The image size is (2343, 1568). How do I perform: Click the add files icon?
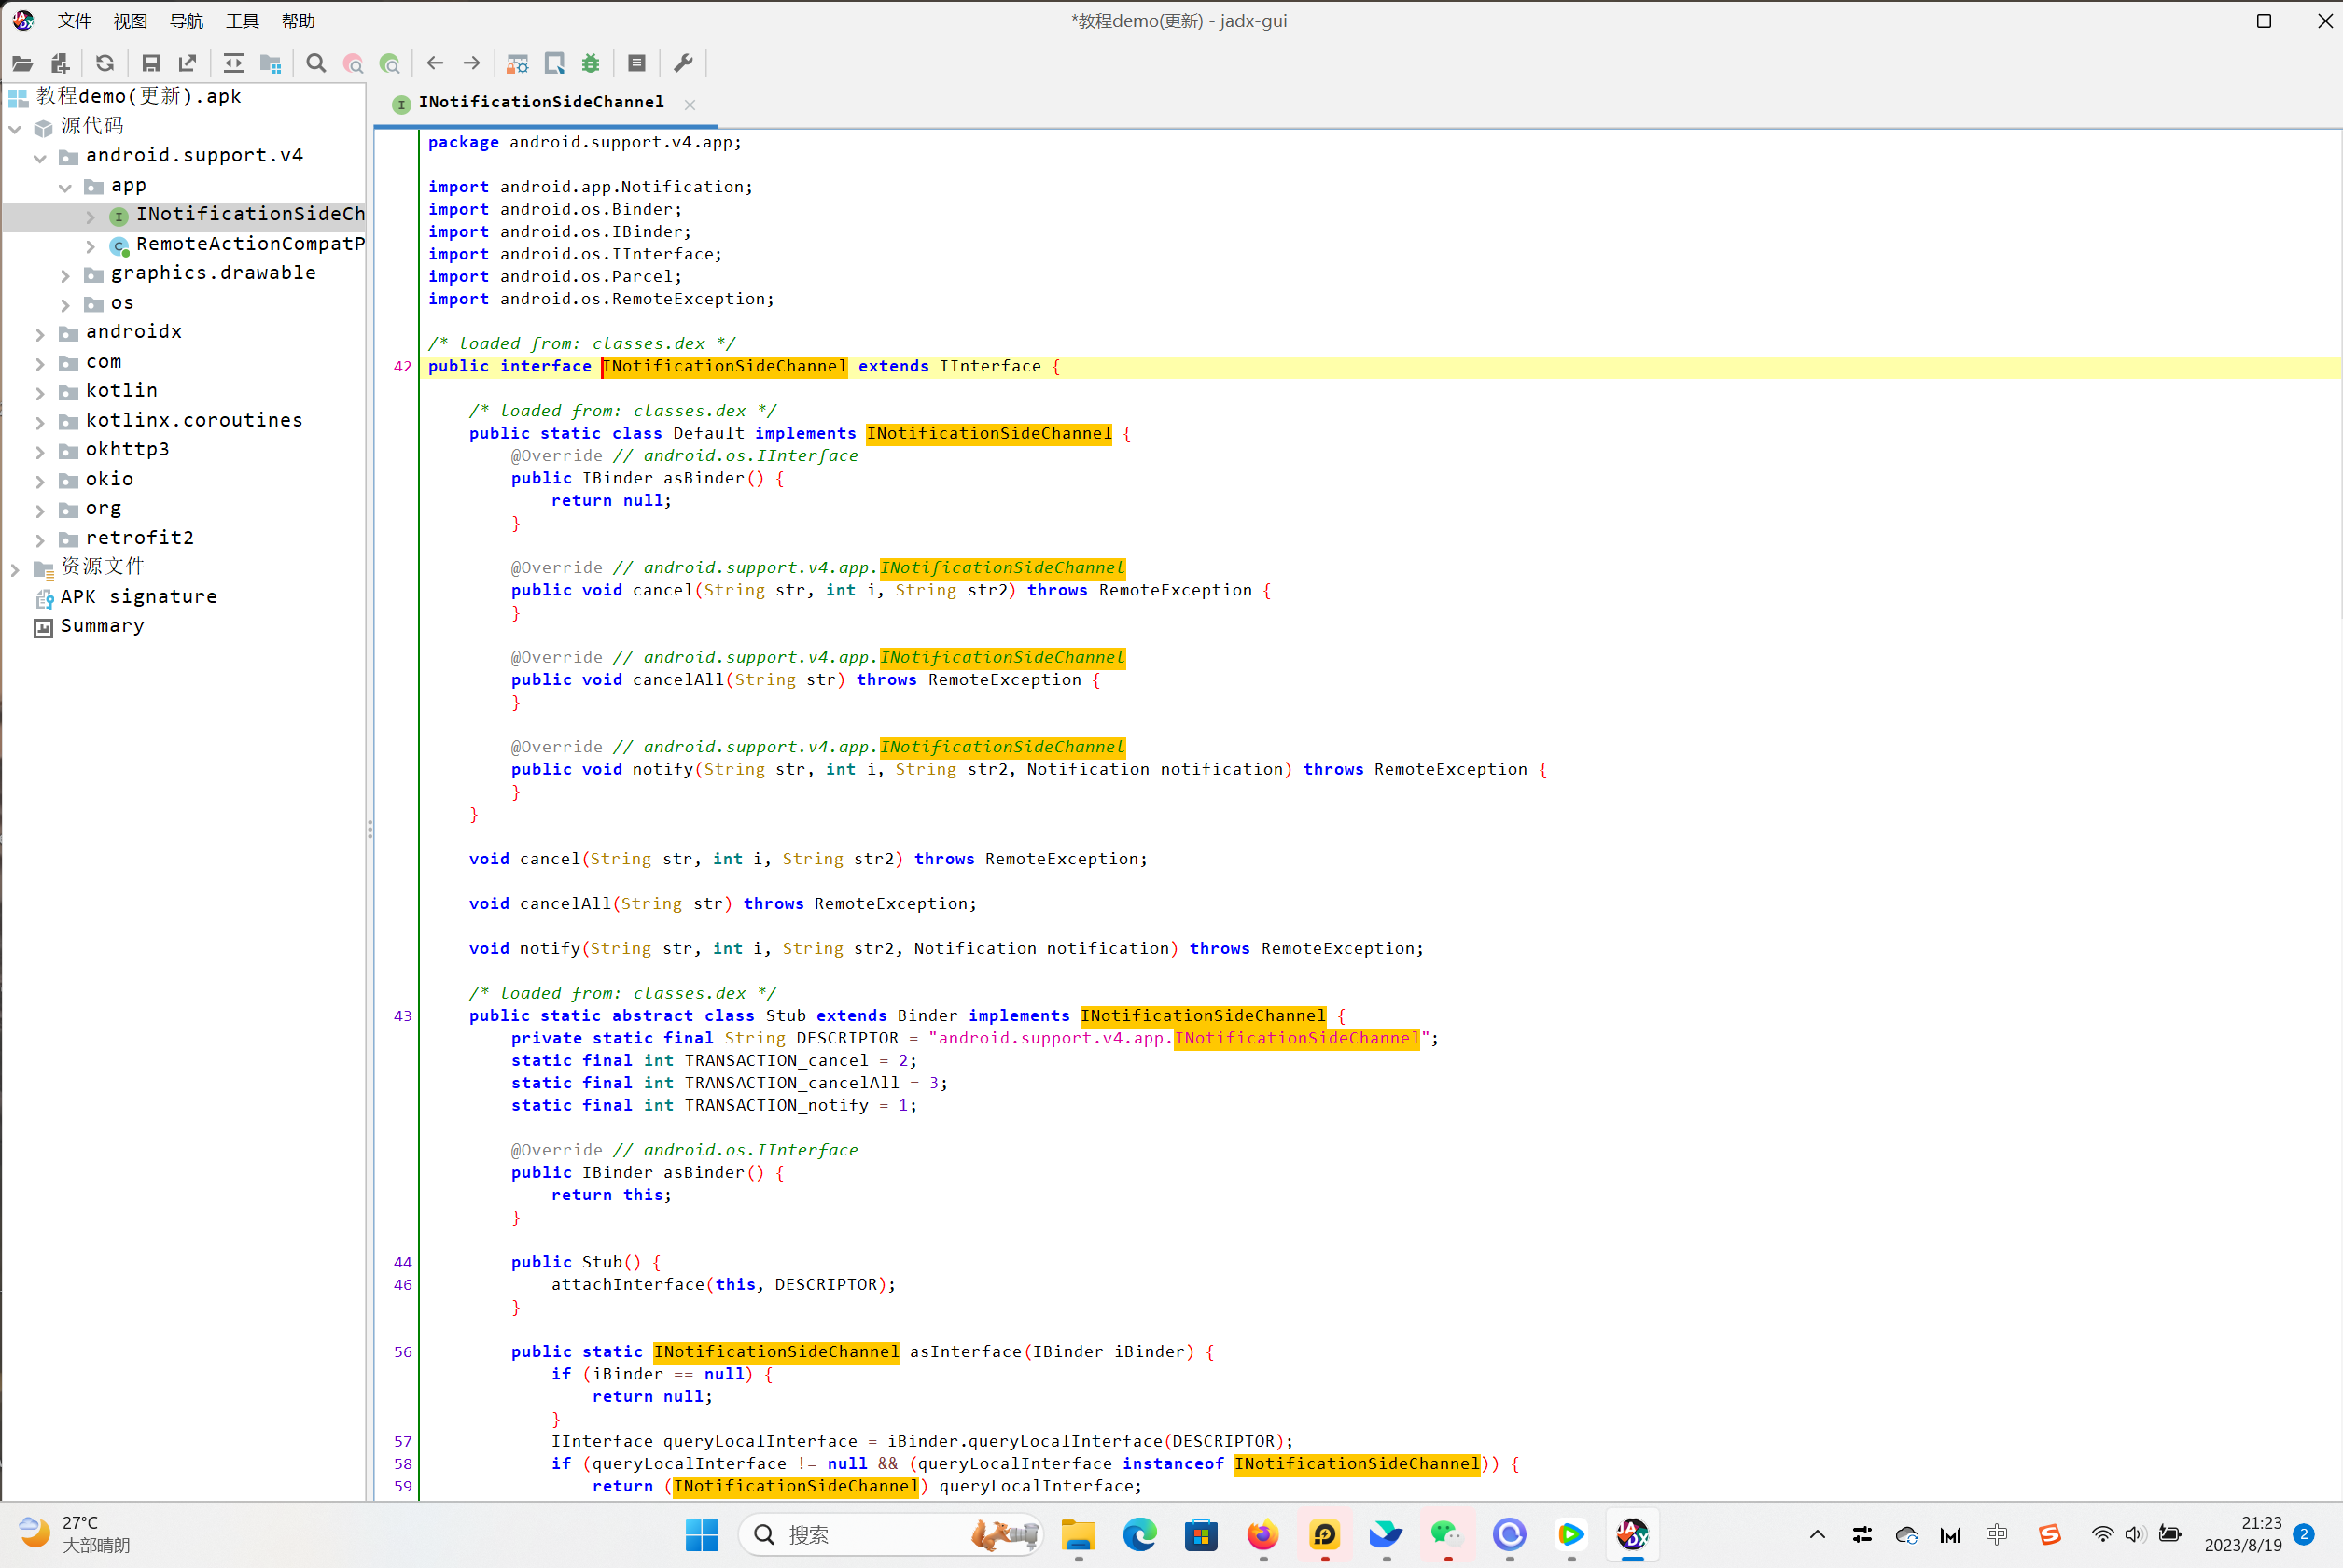[60, 64]
